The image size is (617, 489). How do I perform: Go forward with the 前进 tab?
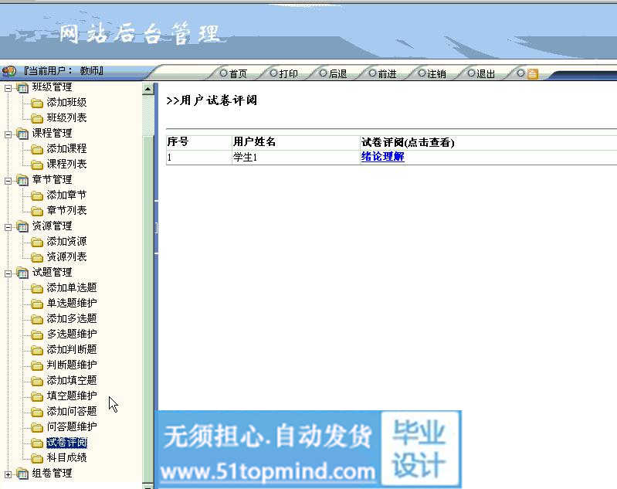[383, 73]
